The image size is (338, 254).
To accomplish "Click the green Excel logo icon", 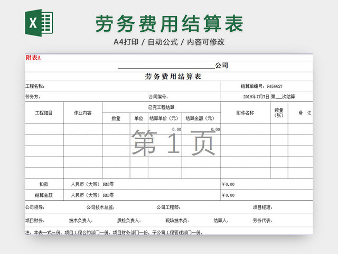I will pyautogui.click(x=39, y=23).
